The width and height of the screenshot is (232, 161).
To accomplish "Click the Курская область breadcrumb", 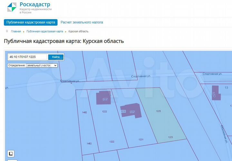I will (x=78, y=31).
